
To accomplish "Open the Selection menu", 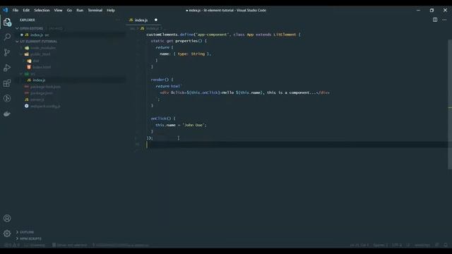I will (x=42, y=10).
